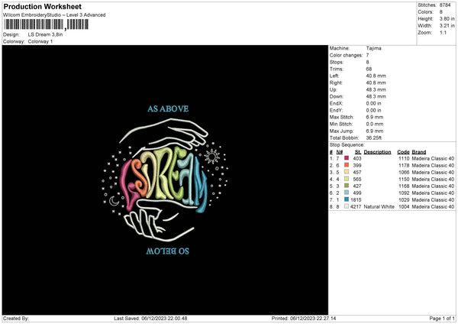Click the 'Stop Sequence:' heading
Viewport: 458px width, 324px height.
tap(347, 144)
